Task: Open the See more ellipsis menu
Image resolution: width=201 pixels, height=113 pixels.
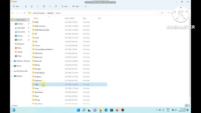Action: click(85, 6)
